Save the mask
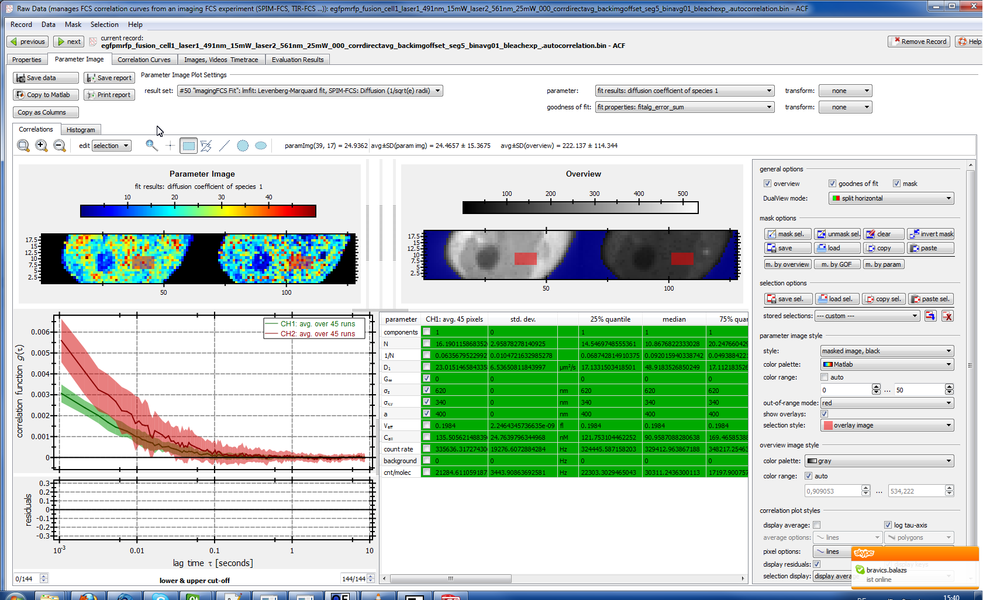 [x=787, y=248]
